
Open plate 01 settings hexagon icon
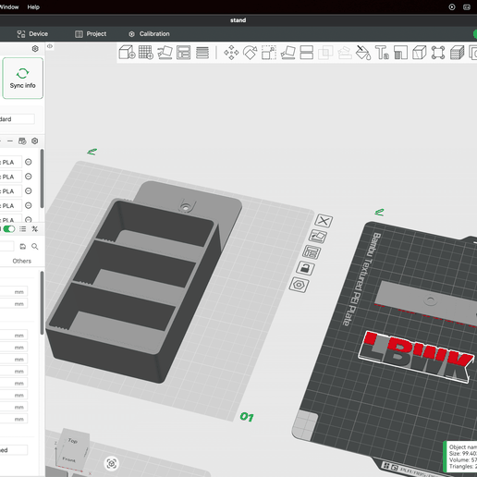tap(299, 285)
